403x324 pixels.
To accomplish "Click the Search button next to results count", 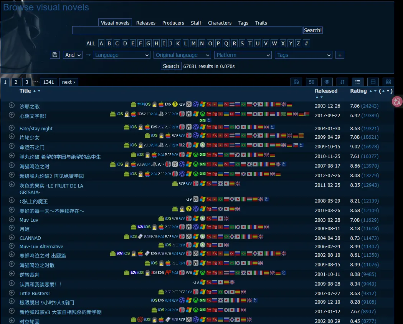I will 171,66.
